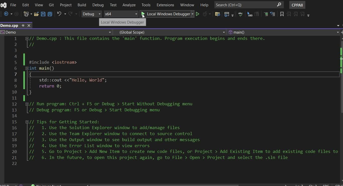Open the document tabs list arrow
The width and height of the screenshot is (343, 186).
(x=338, y=26)
